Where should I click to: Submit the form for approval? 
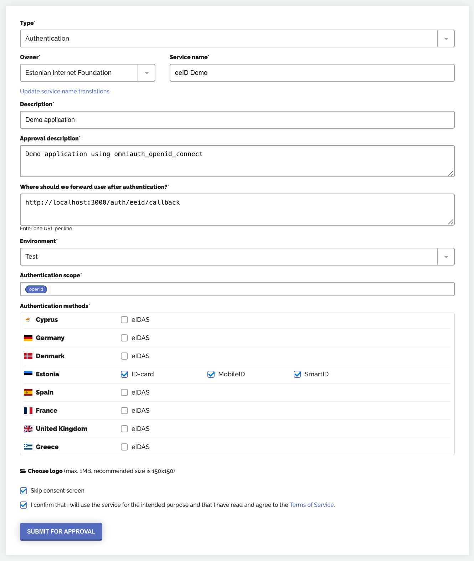[x=61, y=531]
